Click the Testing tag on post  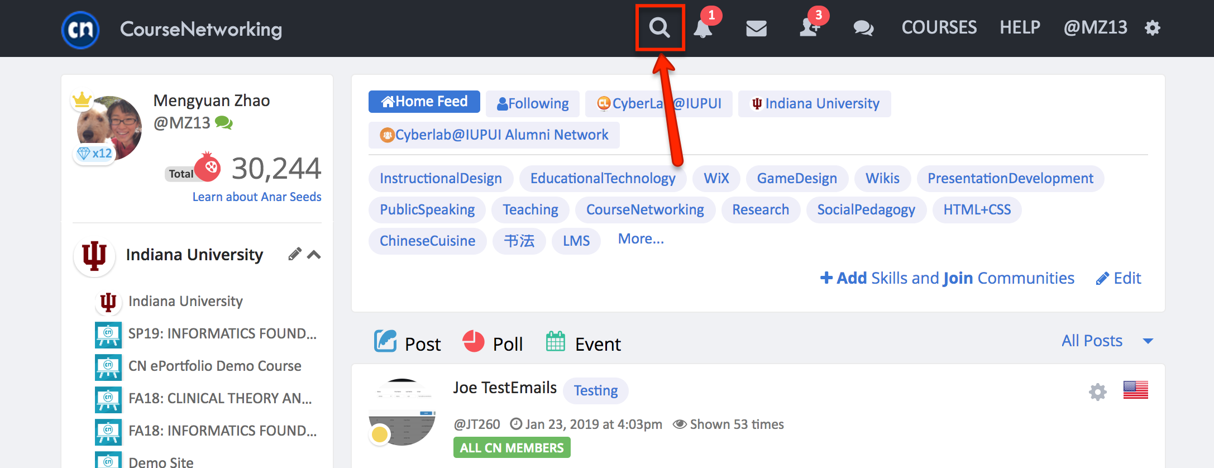pos(596,391)
